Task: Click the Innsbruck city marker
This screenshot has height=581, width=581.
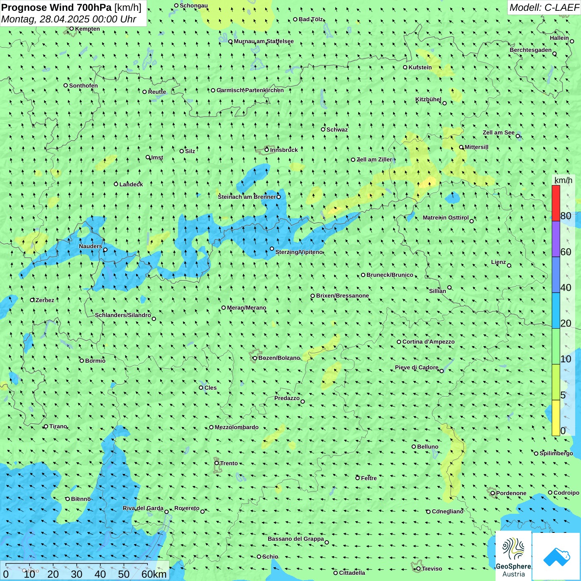Action: pyautogui.click(x=267, y=150)
